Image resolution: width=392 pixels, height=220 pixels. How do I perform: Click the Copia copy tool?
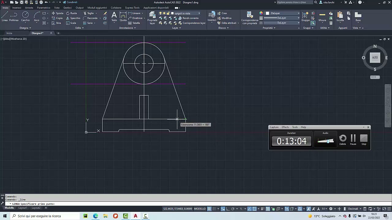click(57, 18)
